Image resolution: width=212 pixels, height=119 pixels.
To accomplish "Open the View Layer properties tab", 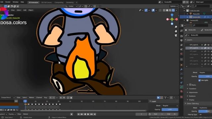I will coord(182,45).
